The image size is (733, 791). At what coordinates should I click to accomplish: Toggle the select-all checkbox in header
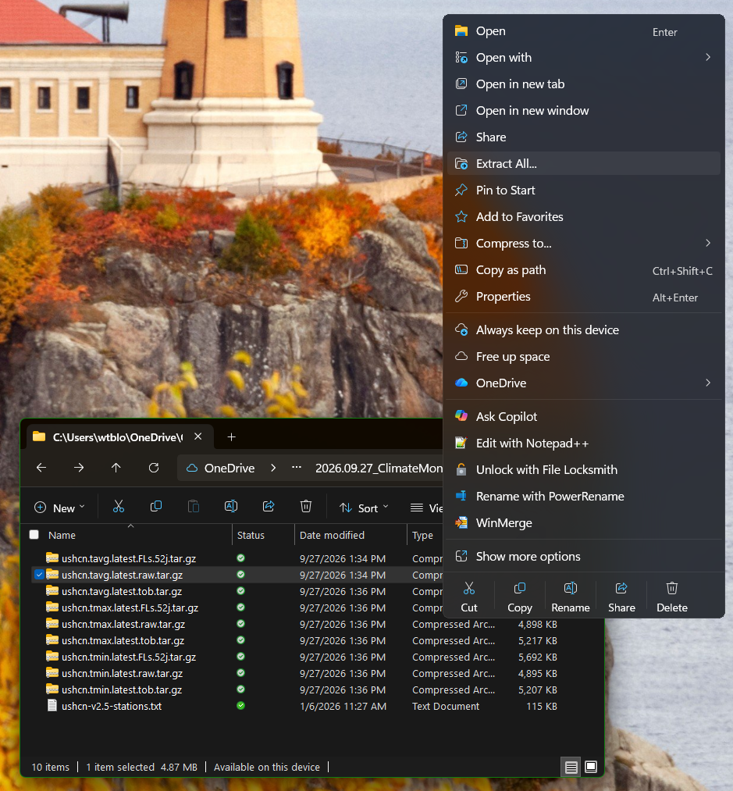(x=34, y=535)
